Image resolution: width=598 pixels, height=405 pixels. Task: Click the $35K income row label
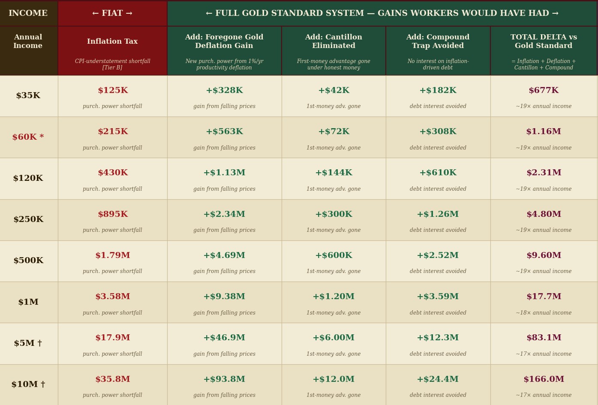(28, 96)
